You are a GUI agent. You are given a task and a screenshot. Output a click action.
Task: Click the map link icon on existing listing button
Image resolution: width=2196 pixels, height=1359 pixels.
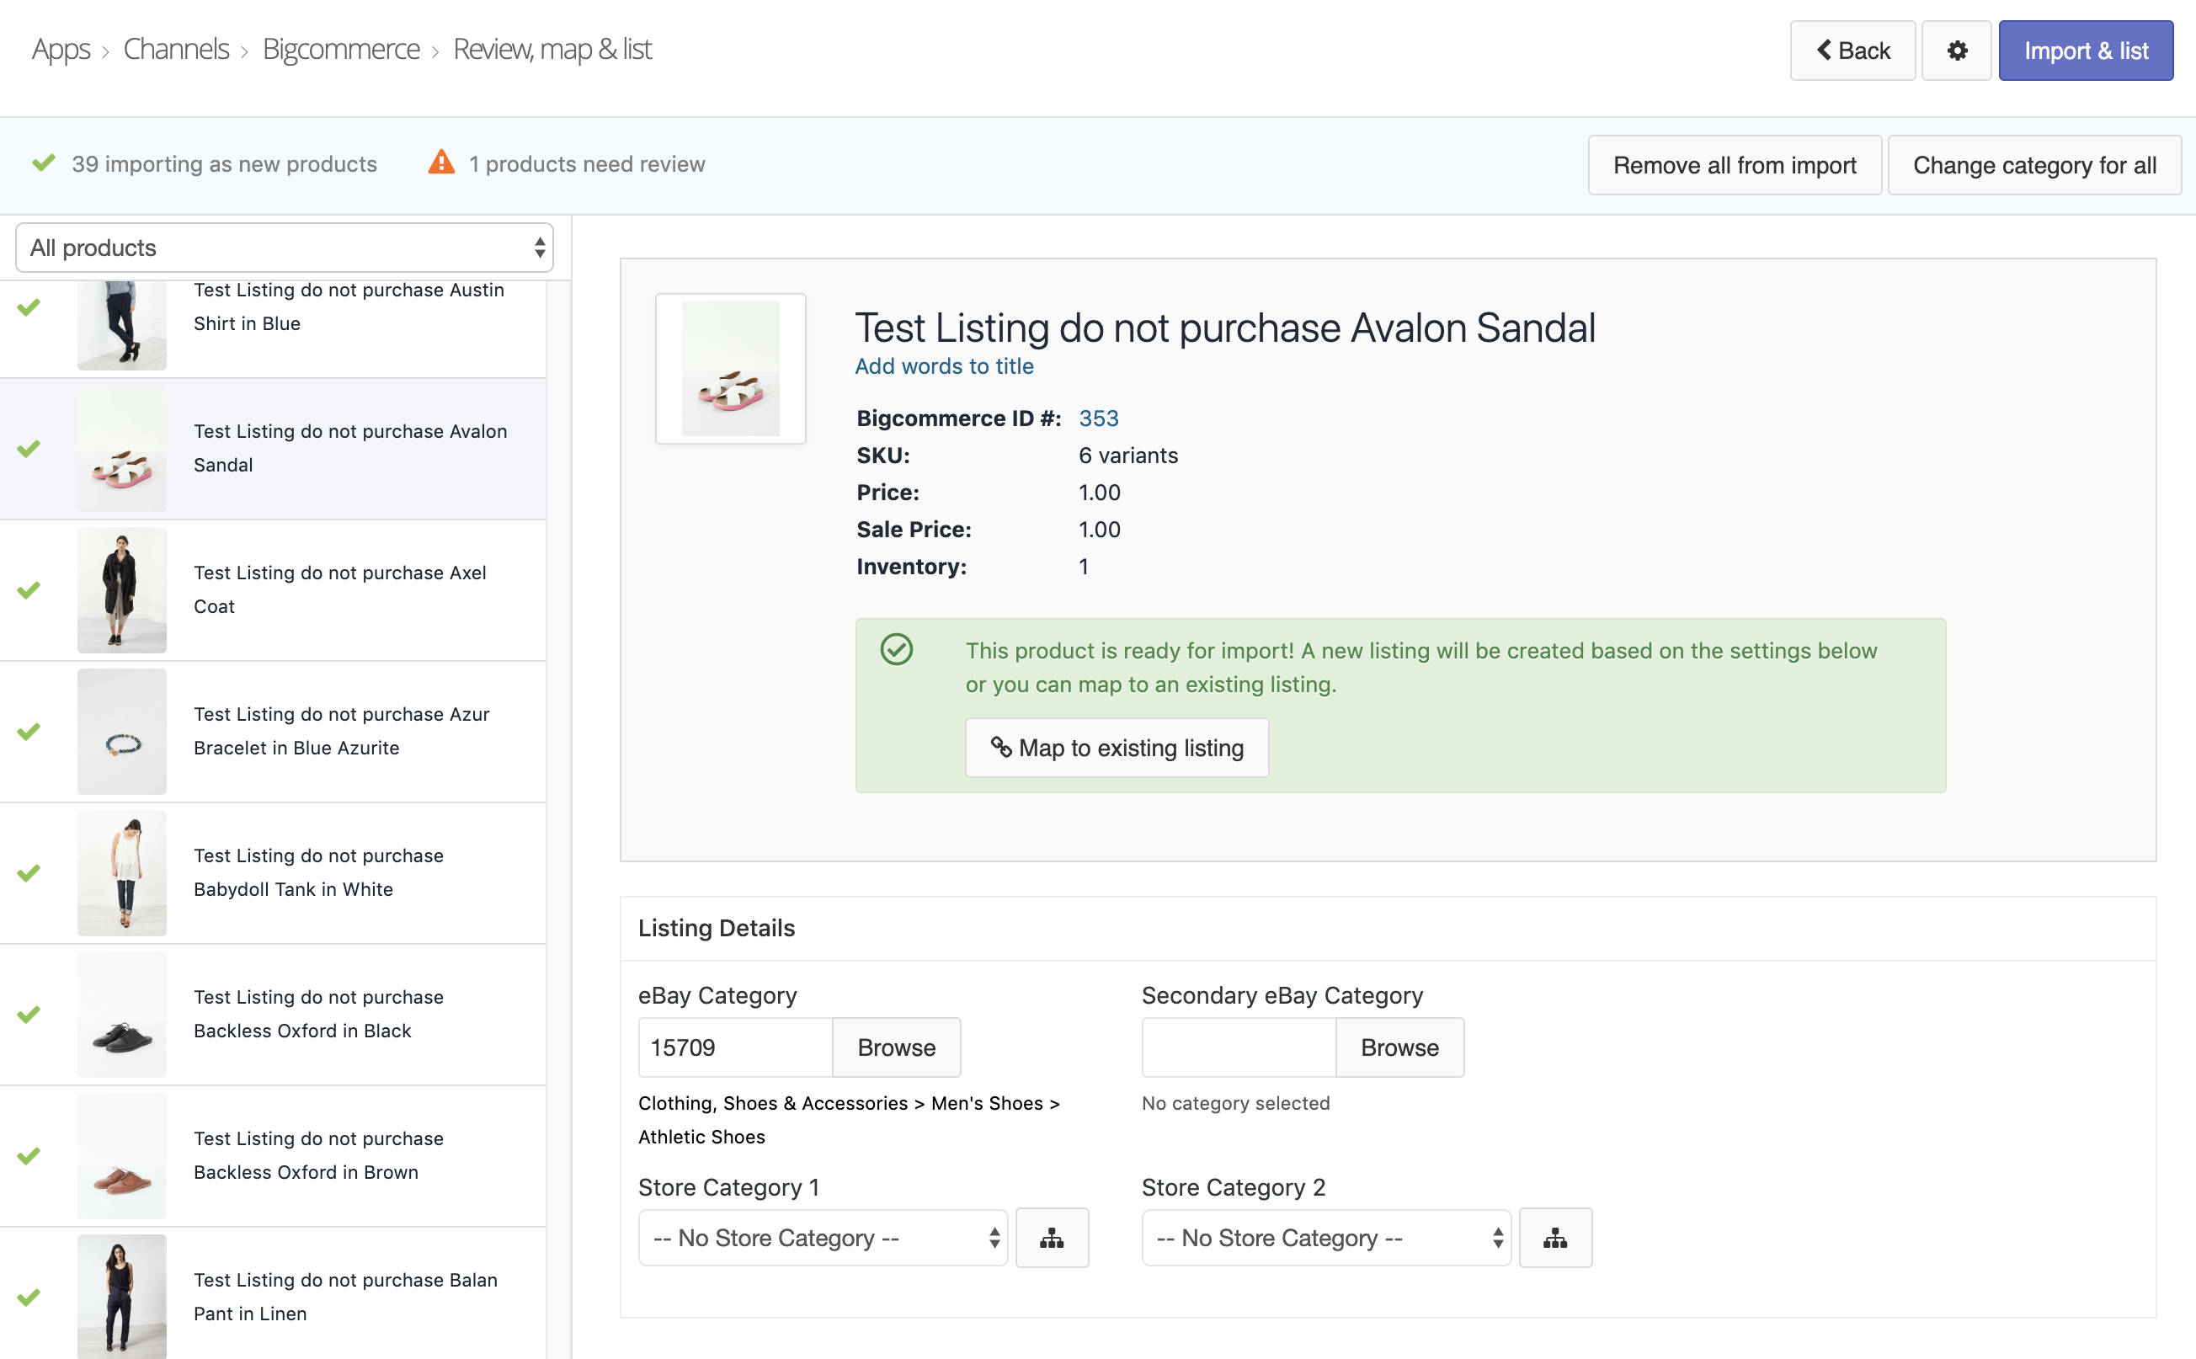[999, 747]
